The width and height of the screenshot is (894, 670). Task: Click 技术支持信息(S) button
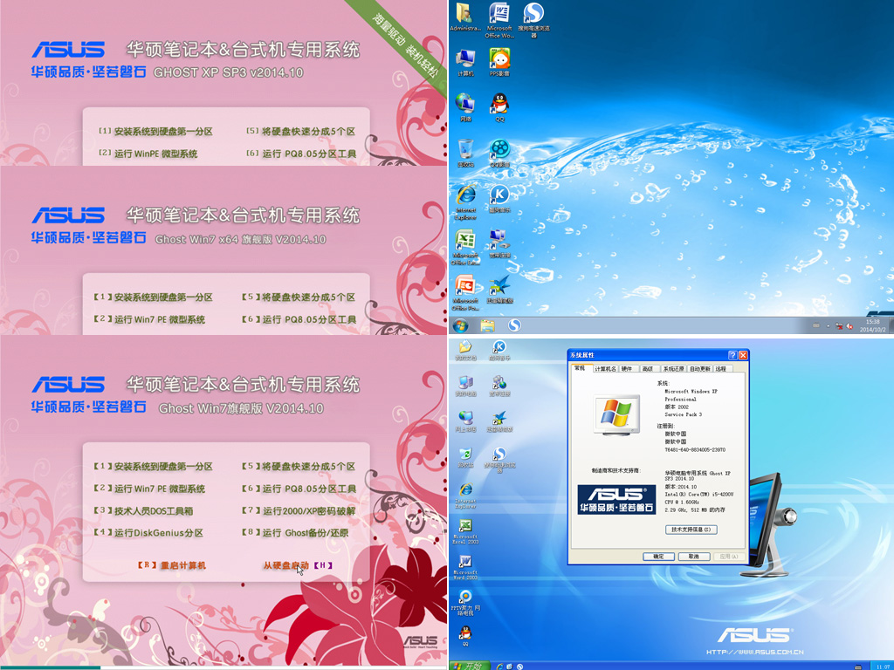pos(691,530)
